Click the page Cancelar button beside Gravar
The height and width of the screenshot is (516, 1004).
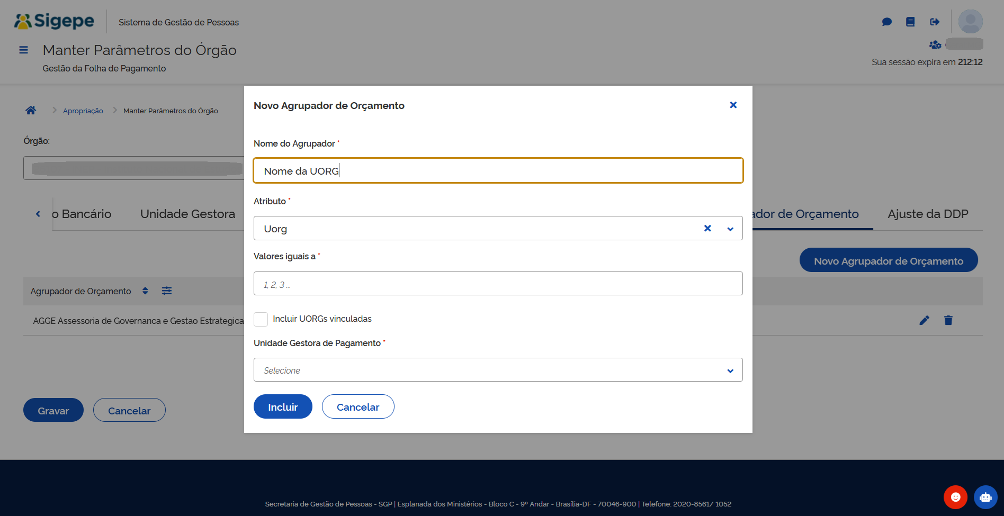click(129, 410)
